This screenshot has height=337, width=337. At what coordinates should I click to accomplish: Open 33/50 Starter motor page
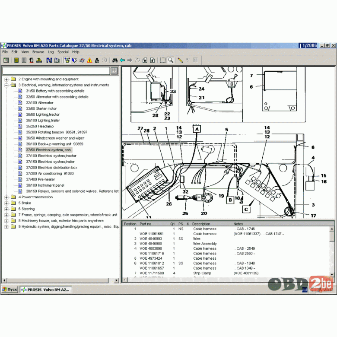(x=41, y=109)
